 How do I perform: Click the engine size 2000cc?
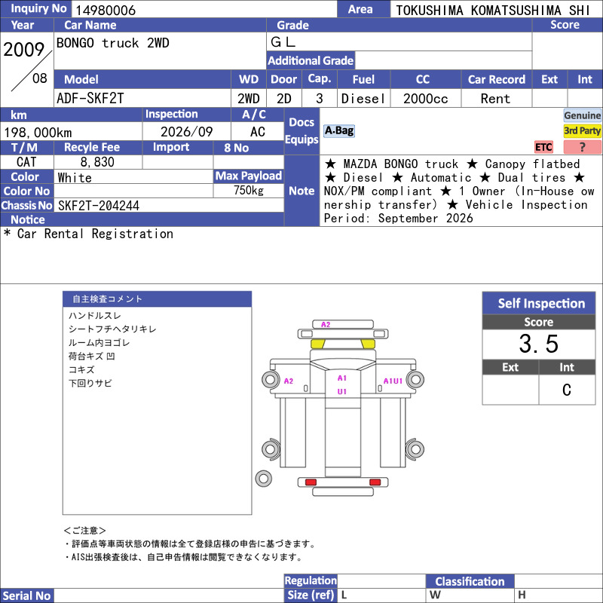click(x=425, y=99)
